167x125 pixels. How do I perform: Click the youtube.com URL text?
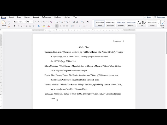tap(69, 89)
